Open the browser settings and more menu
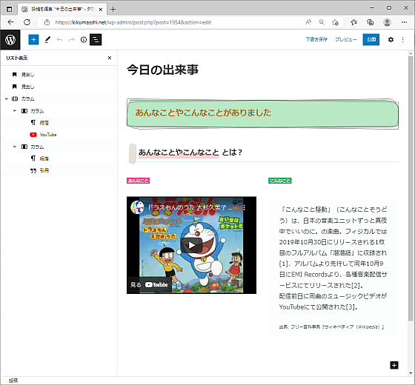The width and height of the screenshot is (415, 385). (404, 22)
